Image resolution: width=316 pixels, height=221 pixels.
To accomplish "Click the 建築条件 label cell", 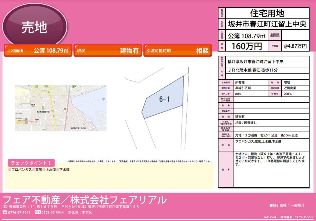I will coord(226,111).
